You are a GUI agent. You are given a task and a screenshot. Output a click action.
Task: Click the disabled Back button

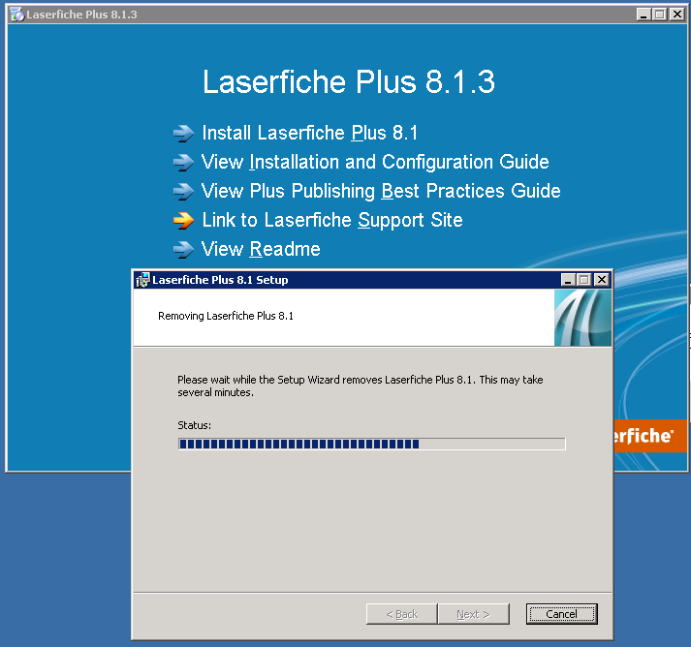point(401,614)
